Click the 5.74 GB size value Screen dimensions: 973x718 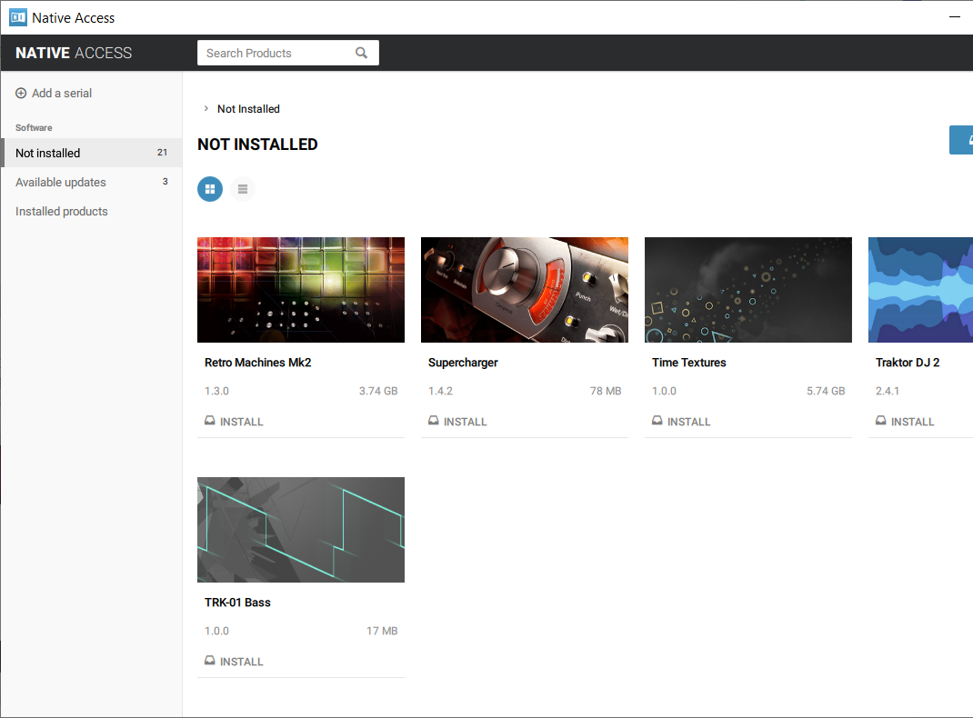tap(826, 391)
